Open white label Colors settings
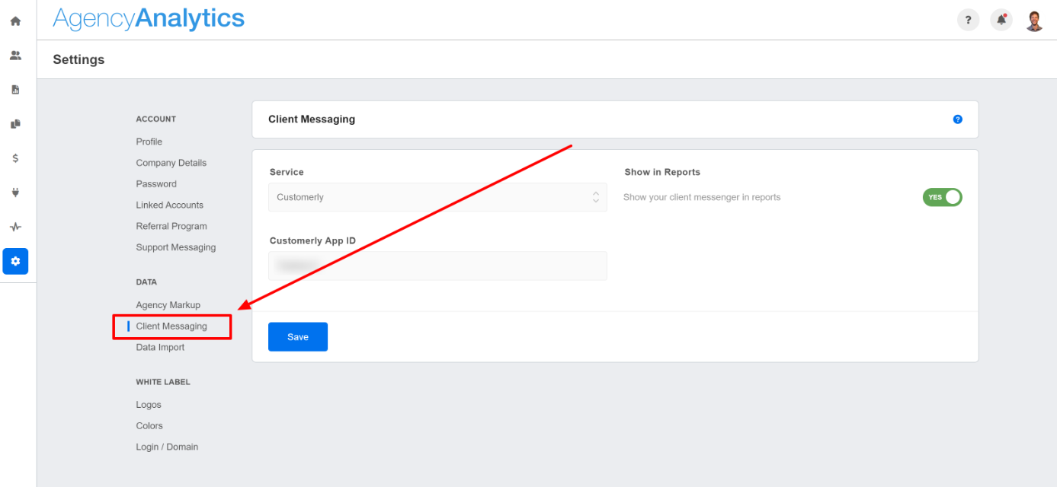 149,426
